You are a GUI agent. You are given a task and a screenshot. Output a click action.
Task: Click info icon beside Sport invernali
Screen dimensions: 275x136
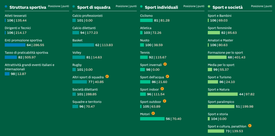165,64
